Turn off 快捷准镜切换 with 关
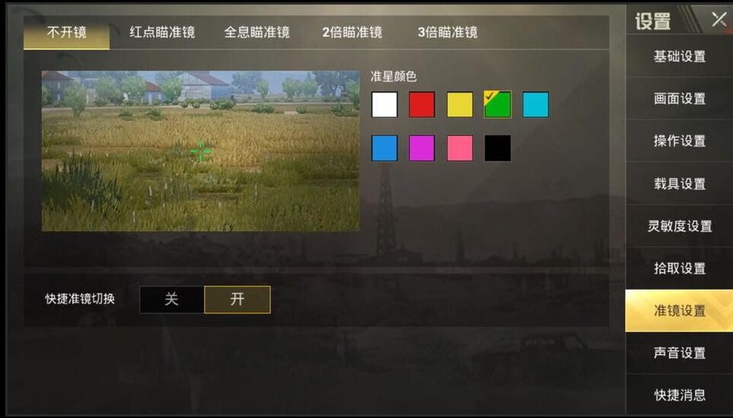 pyautogui.click(x=172, y=299)
